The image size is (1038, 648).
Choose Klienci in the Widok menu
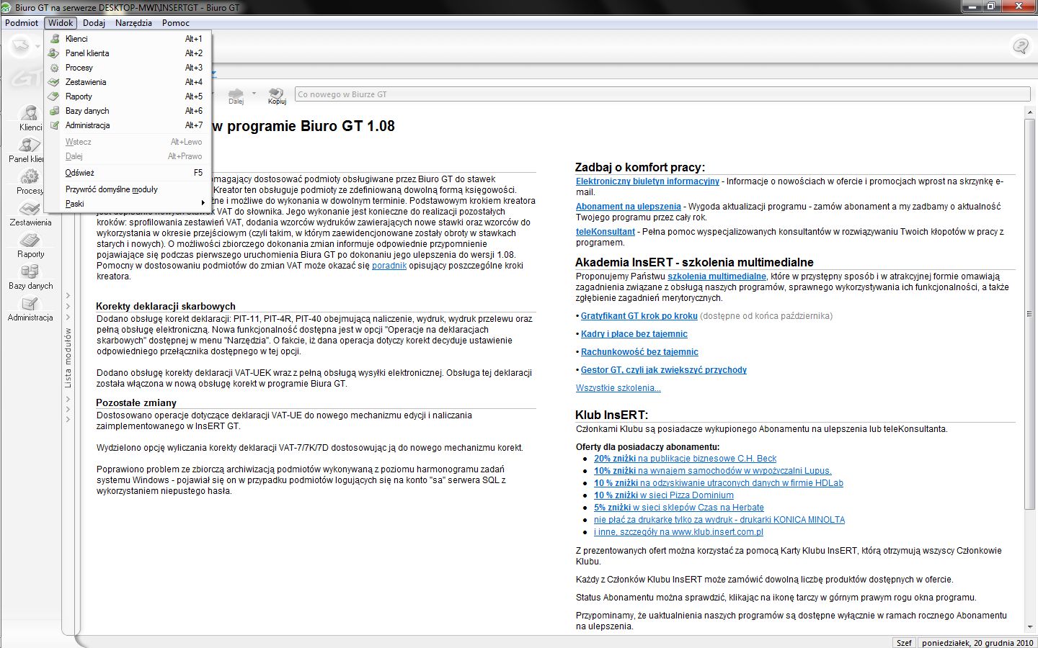point(127,39)
